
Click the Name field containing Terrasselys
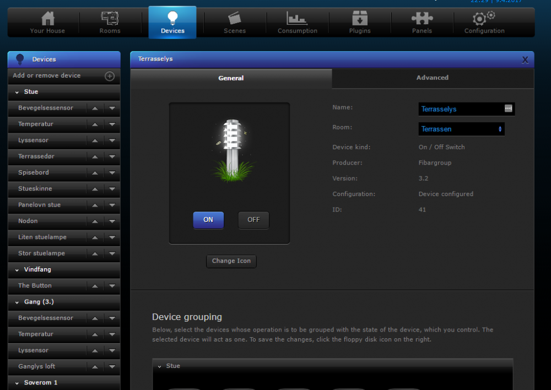462,109
